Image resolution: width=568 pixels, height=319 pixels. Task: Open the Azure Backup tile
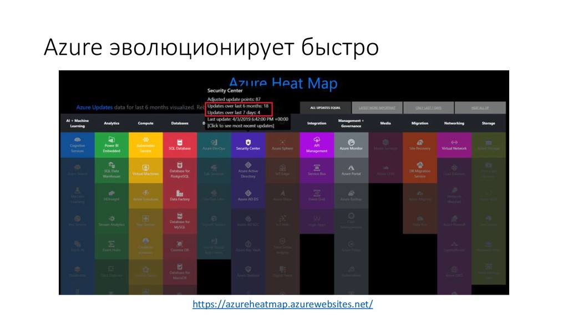click(x=351, y=195)
